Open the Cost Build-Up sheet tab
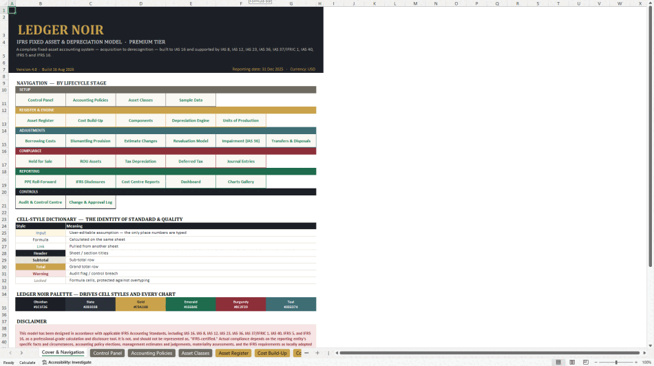The width and height of the screenshot is (654, 366). [x=272, y=353]
